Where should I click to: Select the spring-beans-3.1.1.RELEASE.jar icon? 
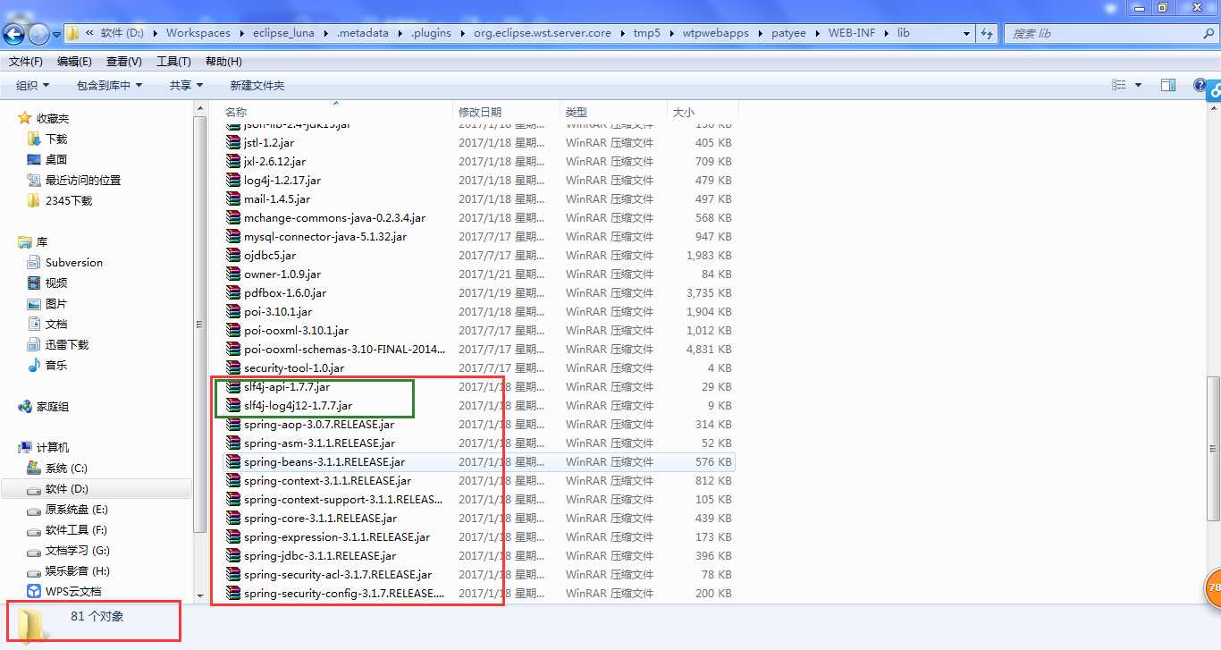pos(232,461)
